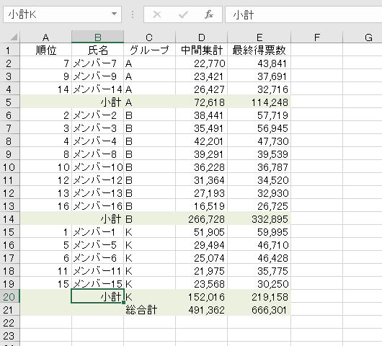
Task: Select the value 332,895
Action: (x=259, y=219)
